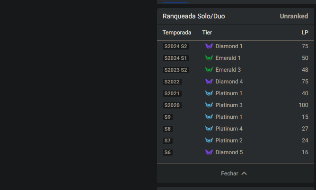
Task: Collapse the rank history with Fechar
Action: (x=230, y=173)
